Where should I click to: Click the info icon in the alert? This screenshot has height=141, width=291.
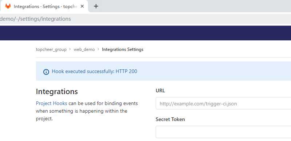[46, 72]
